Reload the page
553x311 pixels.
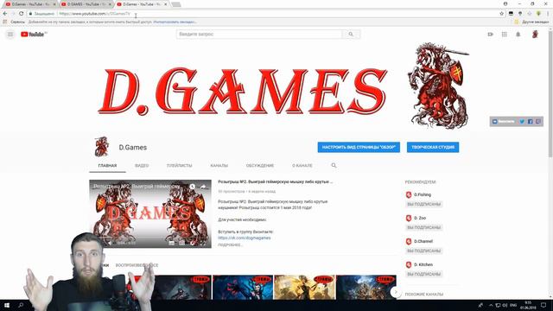21,14
